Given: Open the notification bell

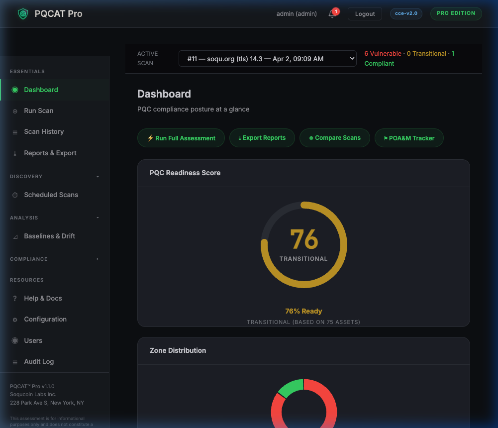Looking at the screenshot, I should [331, 14].
